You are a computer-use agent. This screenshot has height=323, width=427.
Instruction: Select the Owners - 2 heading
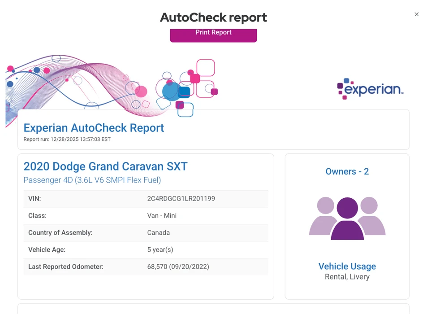[347, 171]
